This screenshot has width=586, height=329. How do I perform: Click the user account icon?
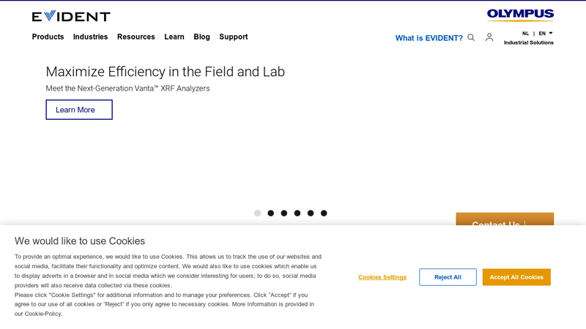489,37
